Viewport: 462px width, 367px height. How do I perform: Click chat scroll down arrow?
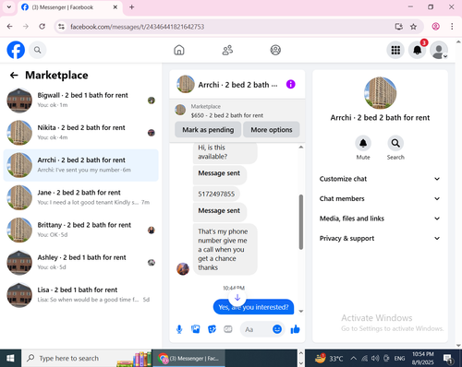coord(301,312)
